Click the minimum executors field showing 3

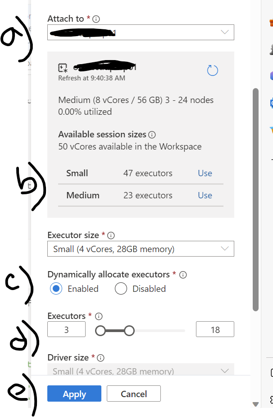pyautogui.click(x=66, y=330)
